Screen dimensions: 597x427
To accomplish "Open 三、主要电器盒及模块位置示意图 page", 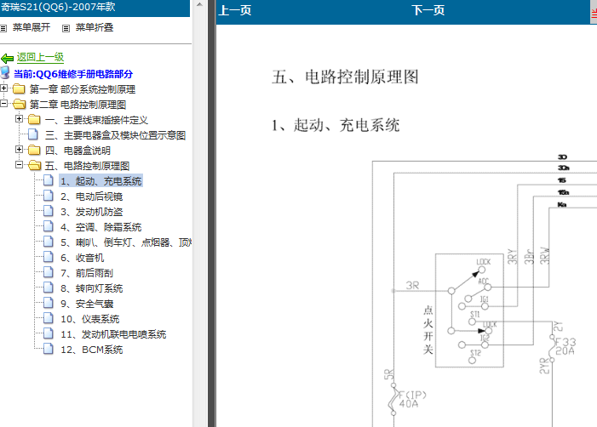I will 115,135.
